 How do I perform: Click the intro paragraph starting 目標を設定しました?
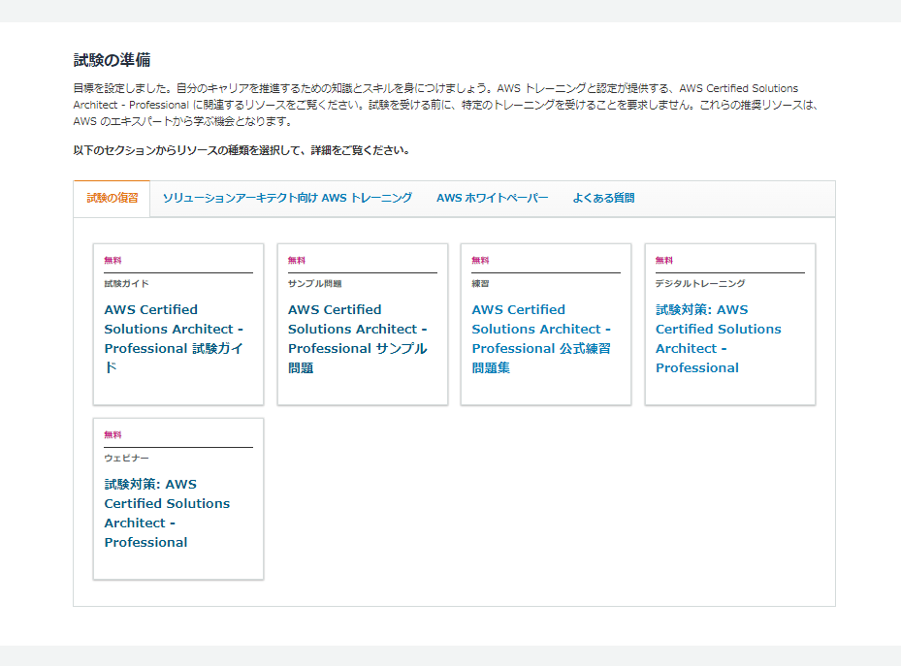446,105
